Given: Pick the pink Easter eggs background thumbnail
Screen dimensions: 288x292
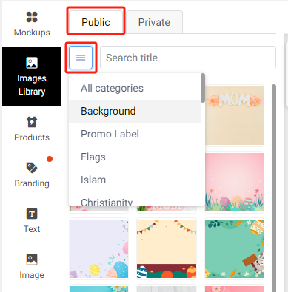Looking at the screenshot, I should 234,182.
